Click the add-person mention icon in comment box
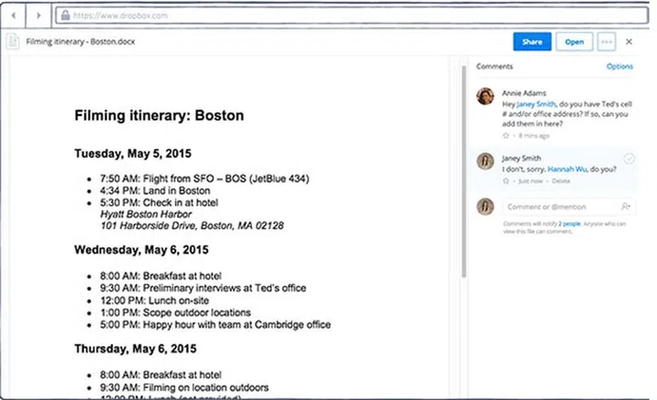Screen dimensions: 657x400 point(625,206)
